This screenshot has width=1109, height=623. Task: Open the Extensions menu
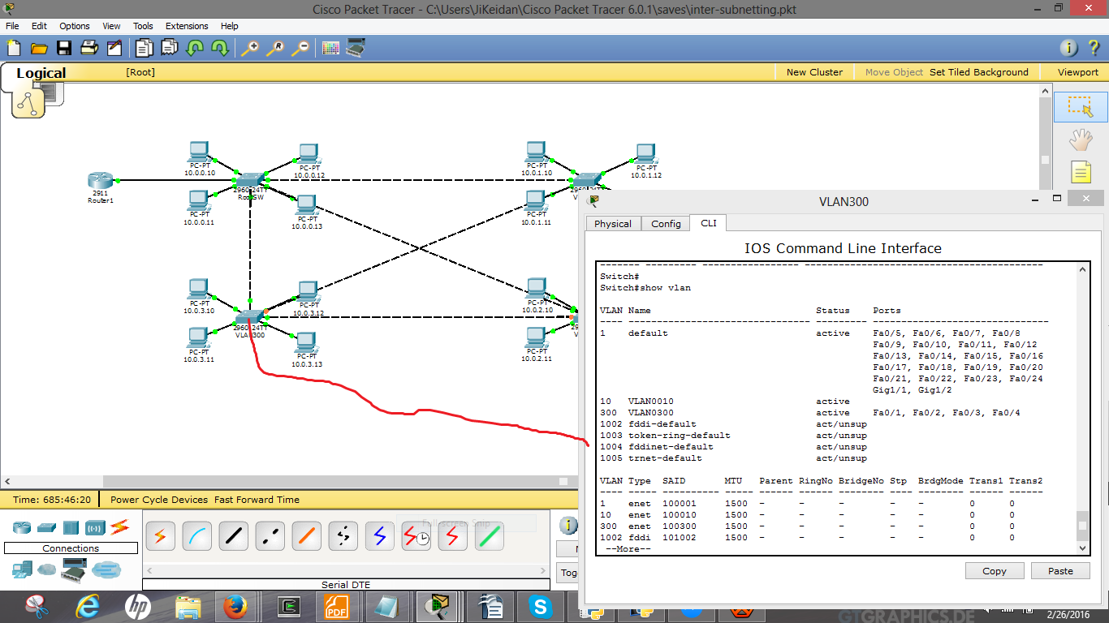(187, 26)
